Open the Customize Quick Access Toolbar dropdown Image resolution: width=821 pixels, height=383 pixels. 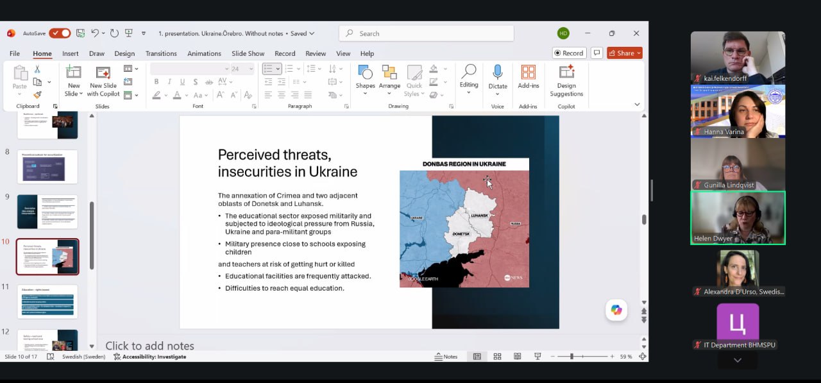(x=144, y=33)
